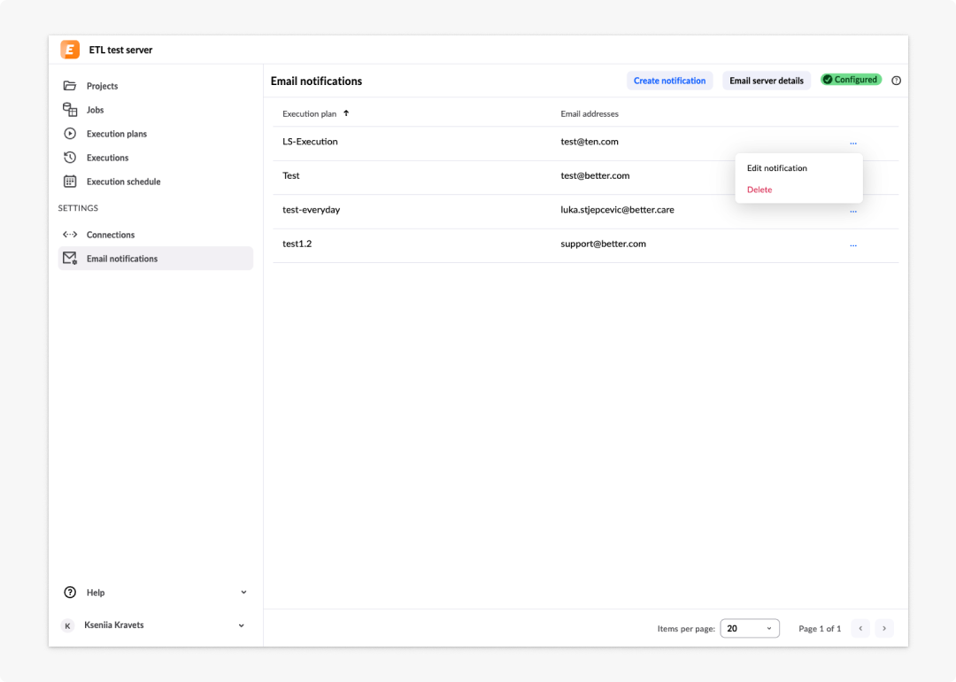
Task: Open the Executions page
Action: click(107, 158)
